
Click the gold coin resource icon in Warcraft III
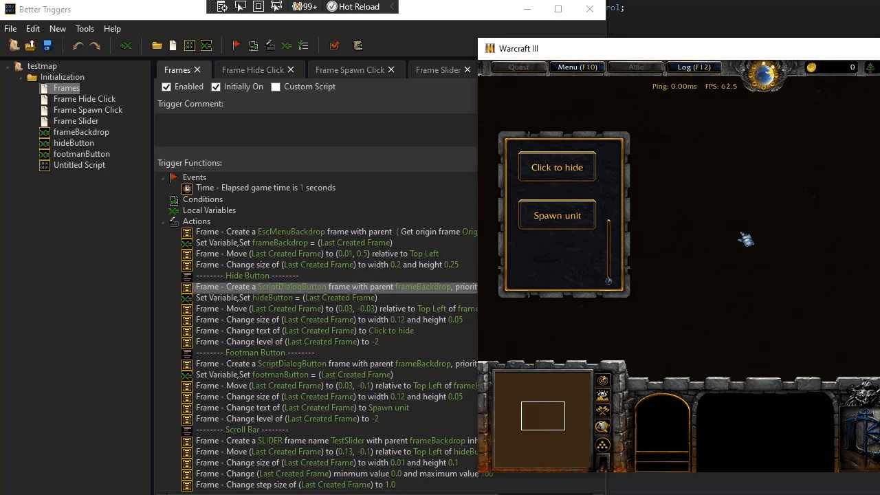(x=812, y=67)
